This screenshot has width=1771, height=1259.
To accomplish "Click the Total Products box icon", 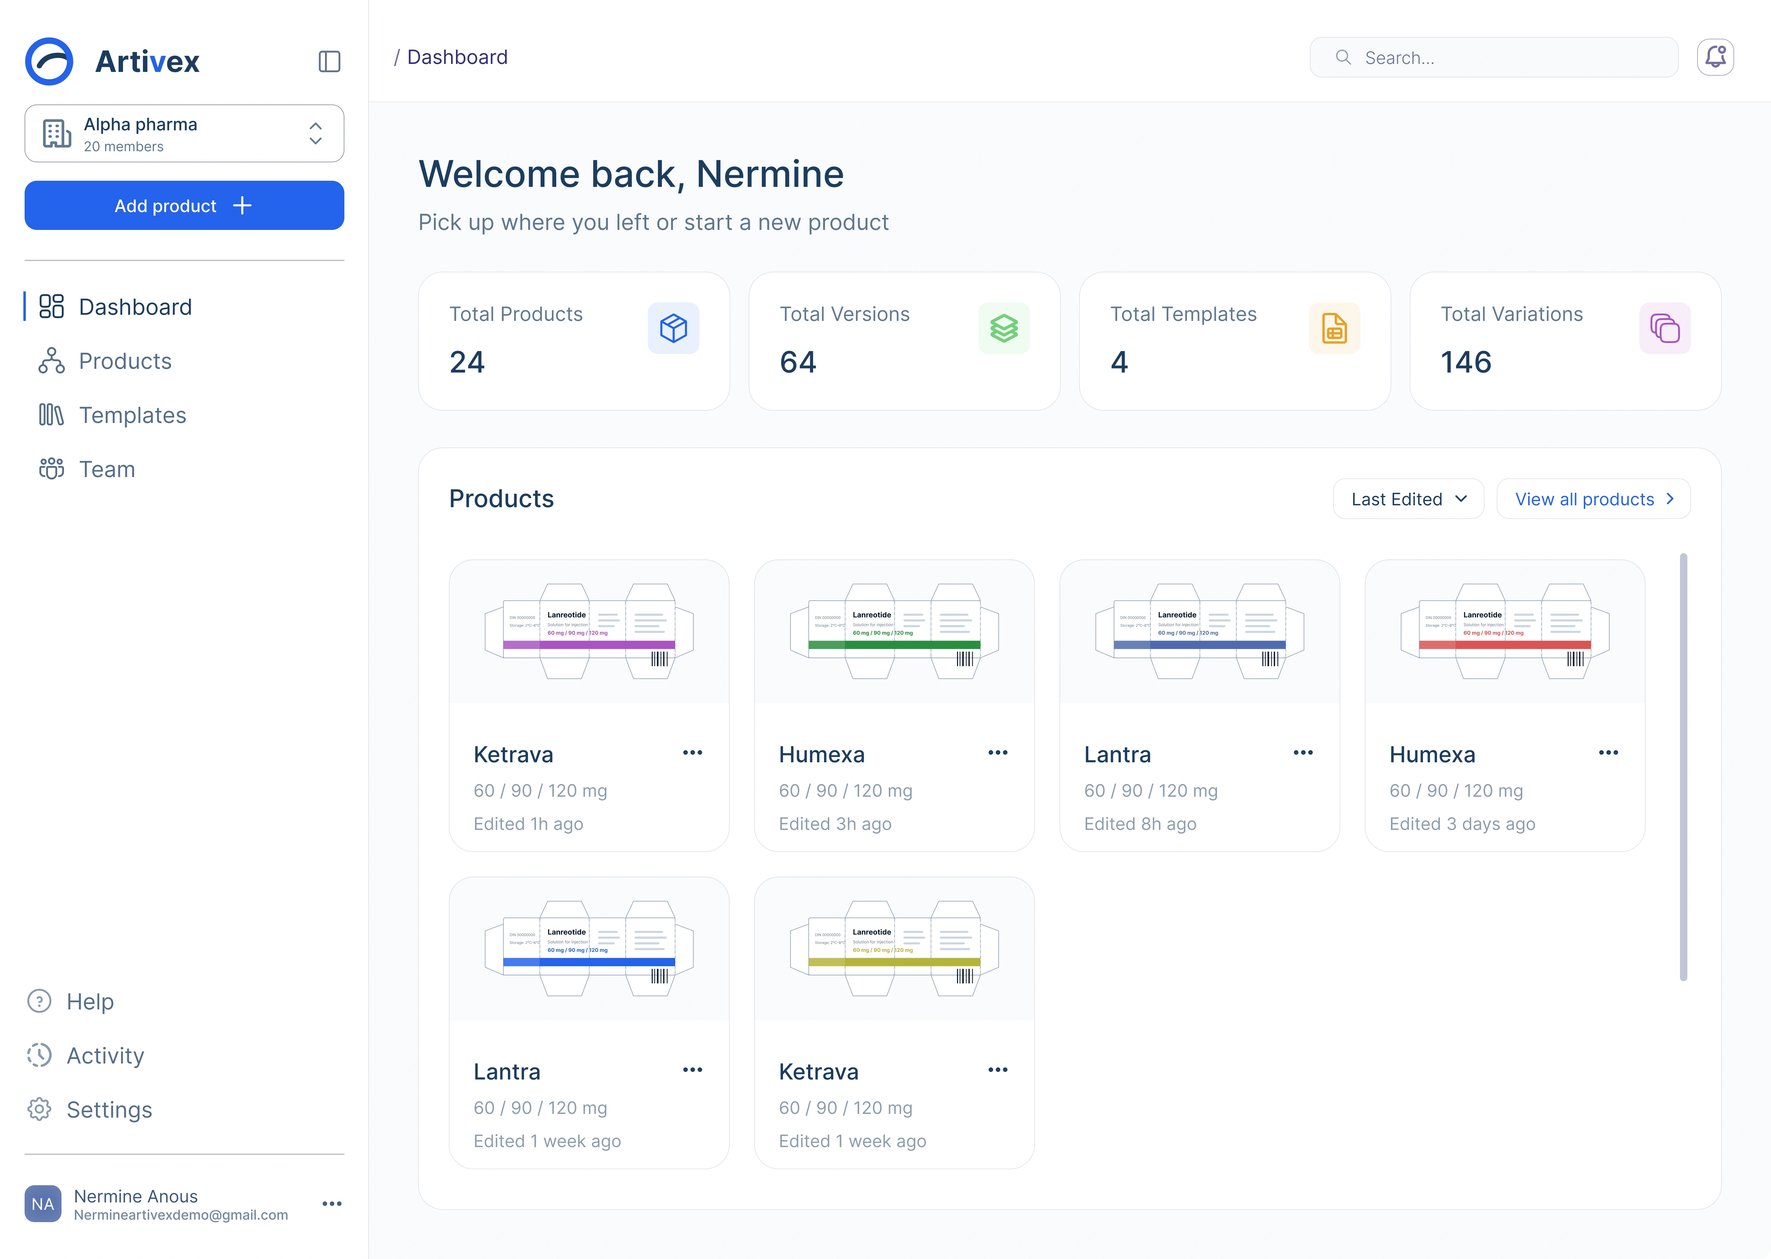I will click(673, 328).
